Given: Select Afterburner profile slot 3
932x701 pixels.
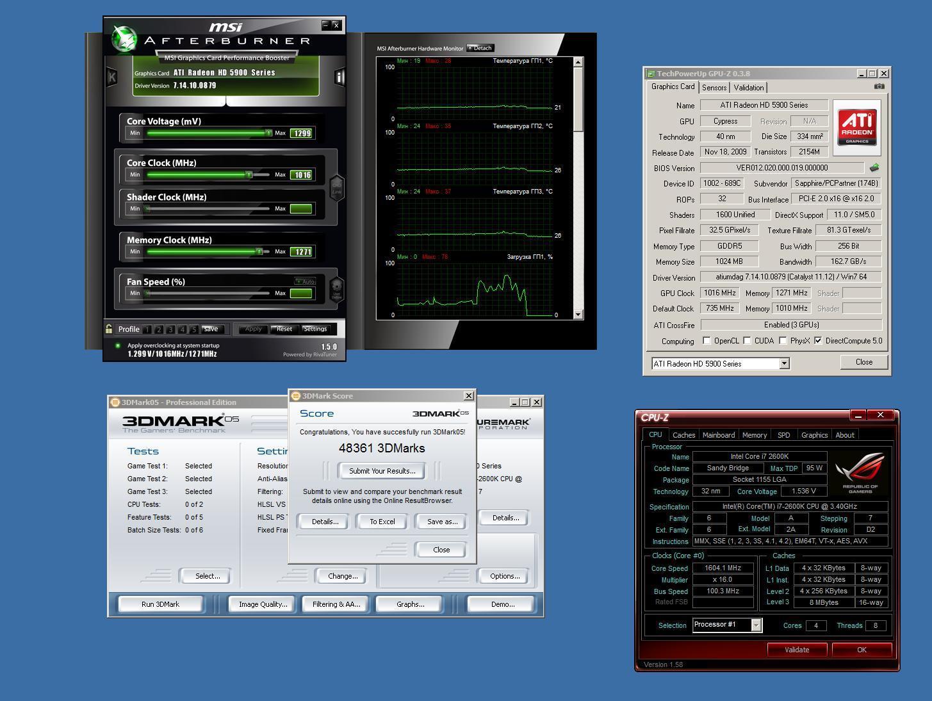Looking at the screenshot, I should (x=170, y=329).
